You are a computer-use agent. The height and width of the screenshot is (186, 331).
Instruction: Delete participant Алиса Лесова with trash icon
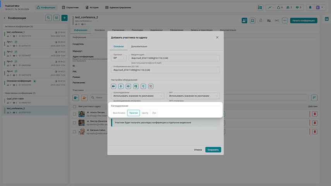click(x=314, y=114)
